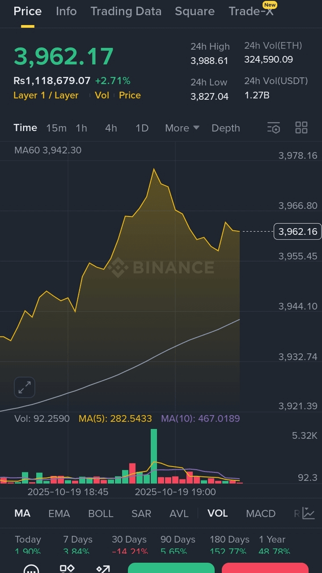Open chart settings icon next to Depth
Screen dimensions: 322x573
[x=273, y=128]
